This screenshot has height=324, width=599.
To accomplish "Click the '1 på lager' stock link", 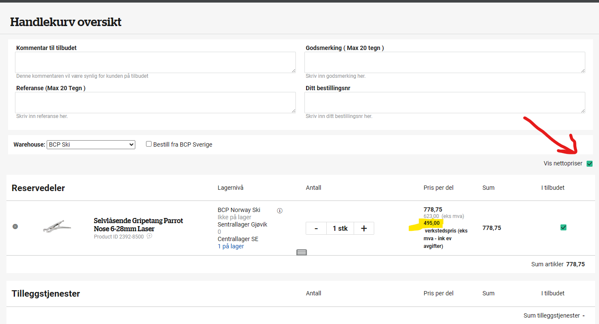I will [231, 246].
